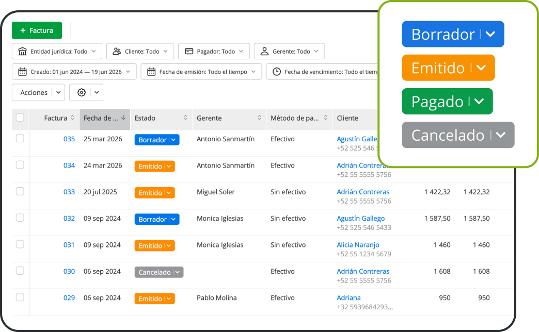
Task: Open invoice number 033
Action: (x=69, y=192)
